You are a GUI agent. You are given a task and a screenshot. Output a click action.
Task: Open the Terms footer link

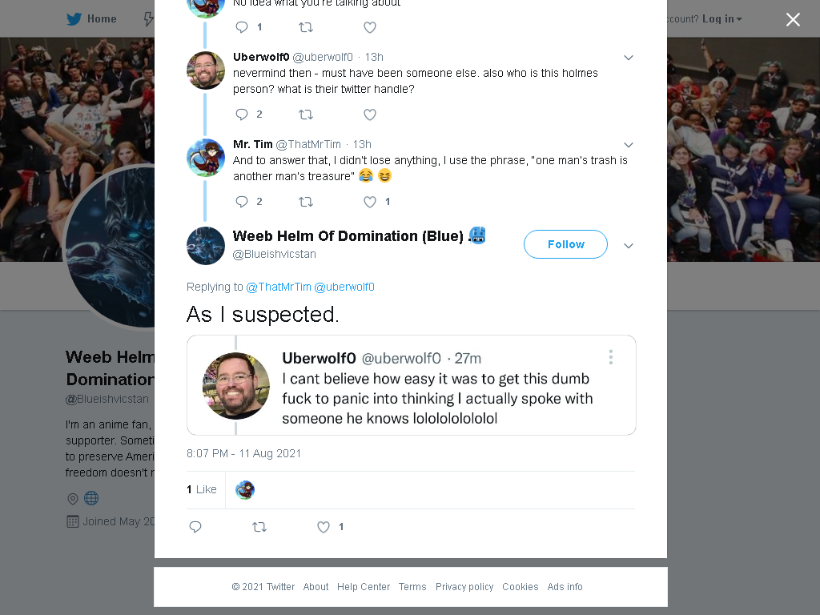pos(412,587)
